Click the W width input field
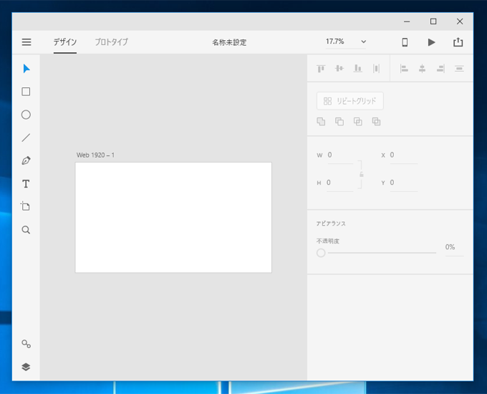The image size is (487, 394). click(340, 155)
